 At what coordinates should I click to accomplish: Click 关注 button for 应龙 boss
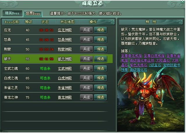86,30
